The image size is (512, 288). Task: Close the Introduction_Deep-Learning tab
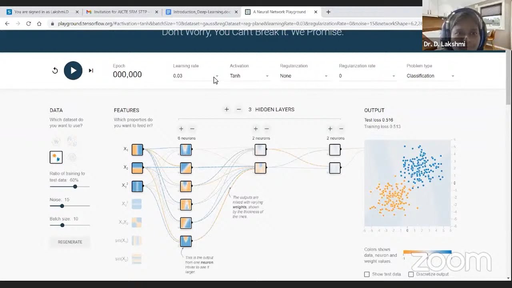click(236, 12)
